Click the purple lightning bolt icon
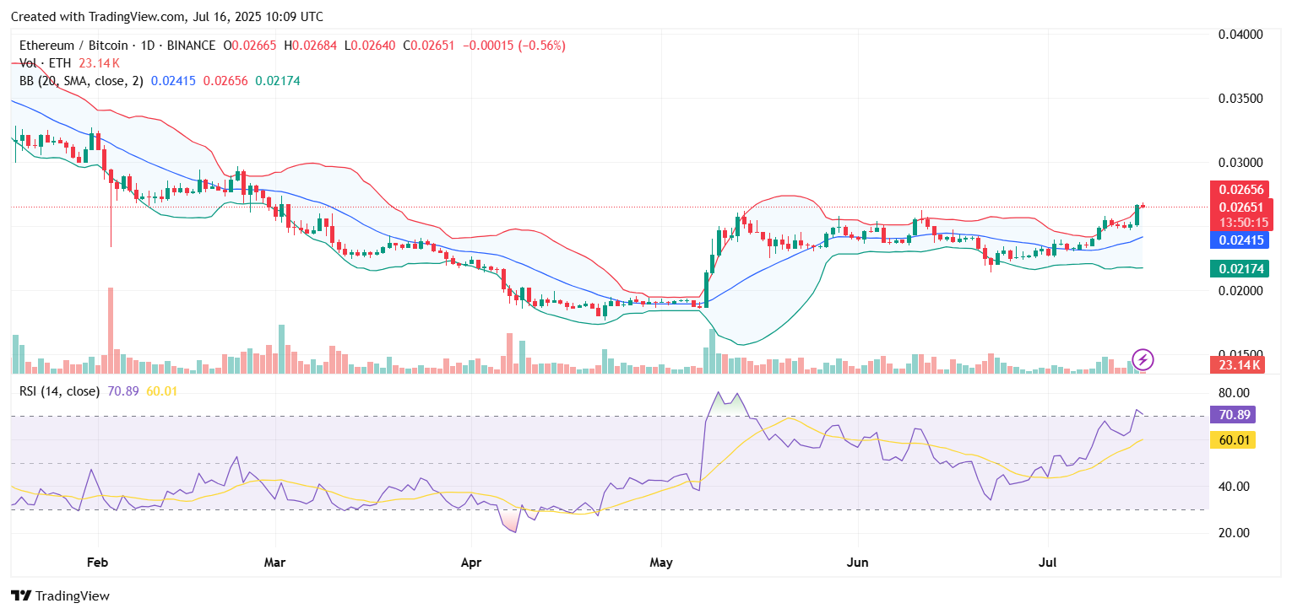This screenshot has width=1292, height=614. point(1143,360)
